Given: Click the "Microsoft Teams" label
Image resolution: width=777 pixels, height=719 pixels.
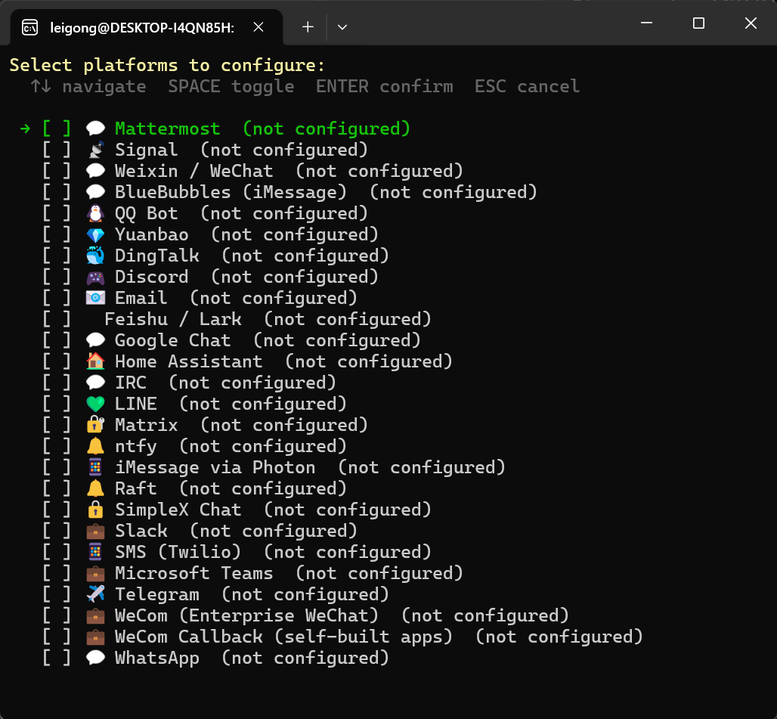Looking at the screenshot, I should [193, 573].
